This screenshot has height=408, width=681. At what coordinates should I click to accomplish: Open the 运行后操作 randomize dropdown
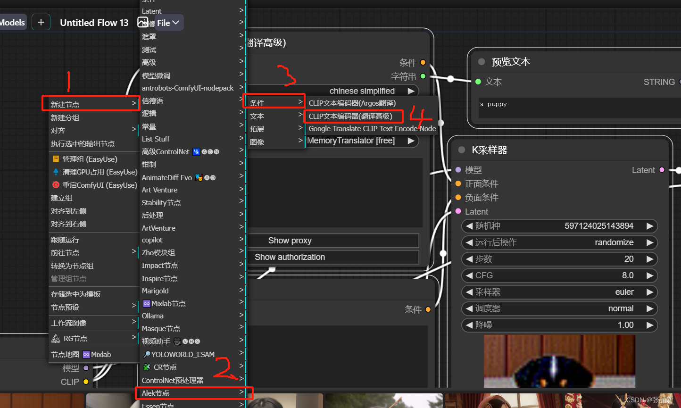pyautogui.click(x=559, y=242)
